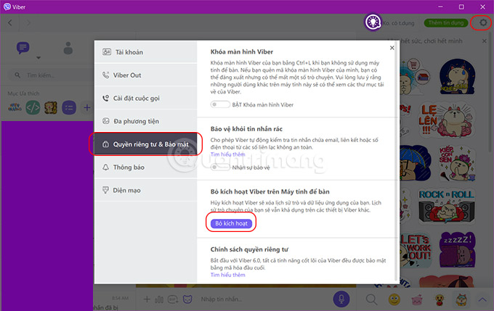Click the settings dialog scrollbar
This screenshot has width=494, height=311.
396,160
